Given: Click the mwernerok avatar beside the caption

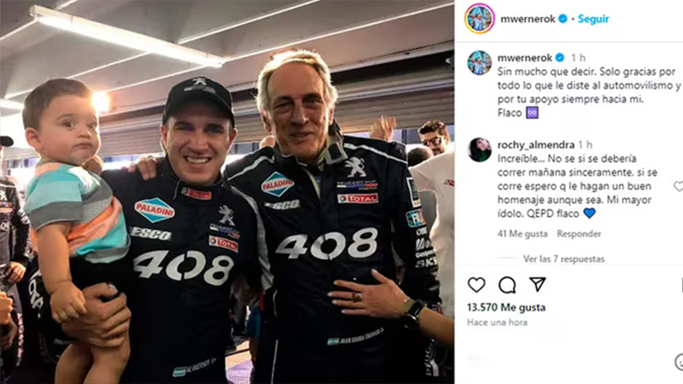Looking at the screenshot, I should click(480, 63).
